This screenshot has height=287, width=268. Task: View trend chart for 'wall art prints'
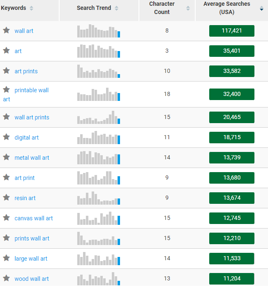[99, 117]
